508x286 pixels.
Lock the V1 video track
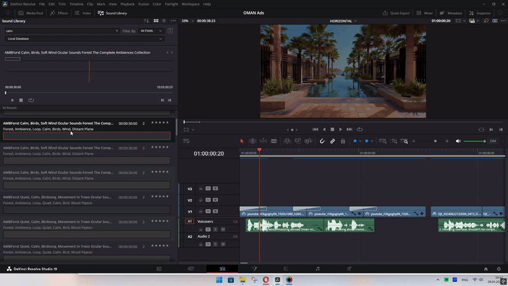[200, 212]
